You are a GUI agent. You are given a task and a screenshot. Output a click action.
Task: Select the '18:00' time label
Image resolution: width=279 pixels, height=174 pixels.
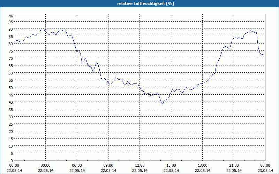(x=203, y=166)
